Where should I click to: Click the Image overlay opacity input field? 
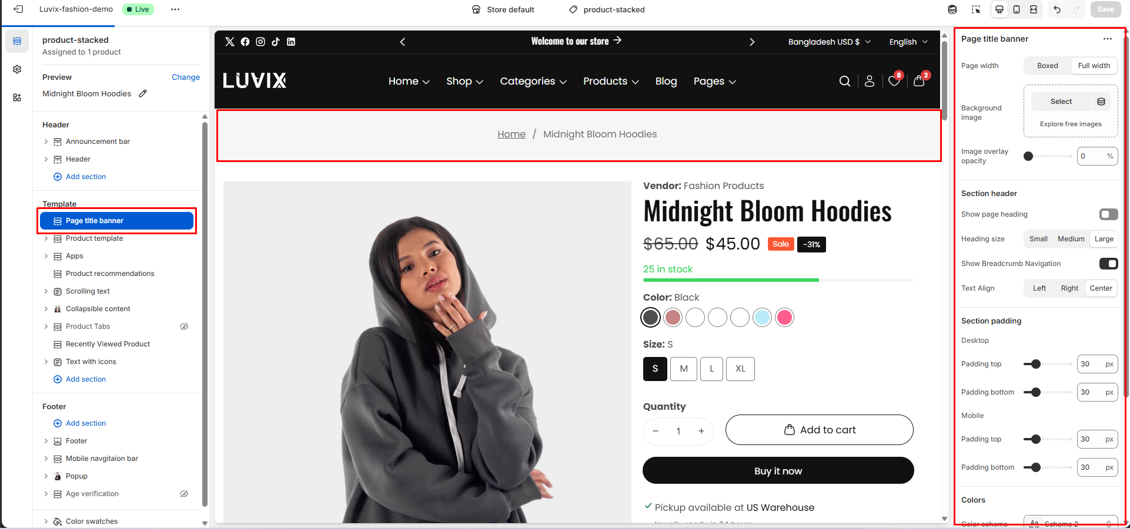point(1091,156)
